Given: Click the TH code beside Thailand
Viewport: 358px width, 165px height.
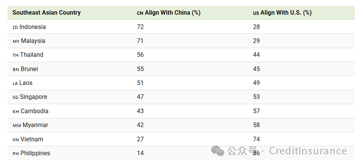Looking at the screenshot, I should click(16, 56).
